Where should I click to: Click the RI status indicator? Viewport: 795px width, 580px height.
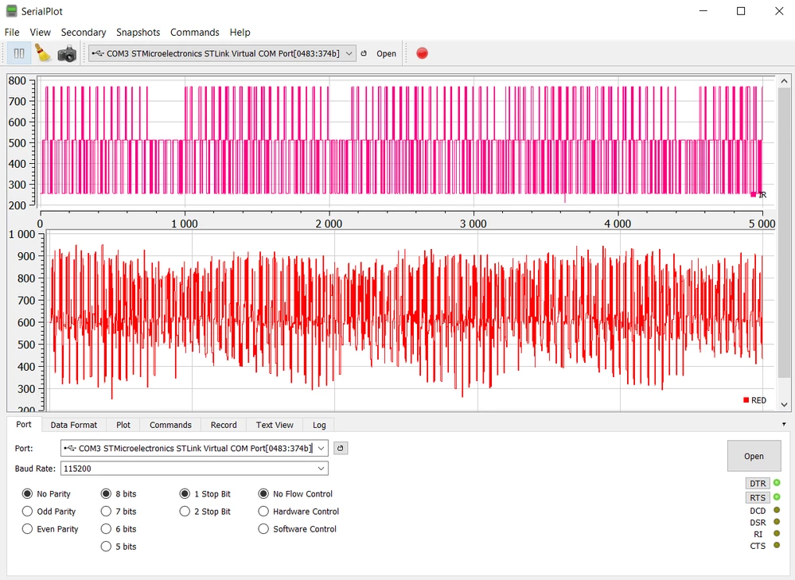click(777, 533)
